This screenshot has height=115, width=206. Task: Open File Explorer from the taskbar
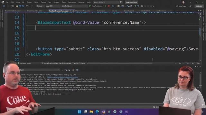point(91,112)
